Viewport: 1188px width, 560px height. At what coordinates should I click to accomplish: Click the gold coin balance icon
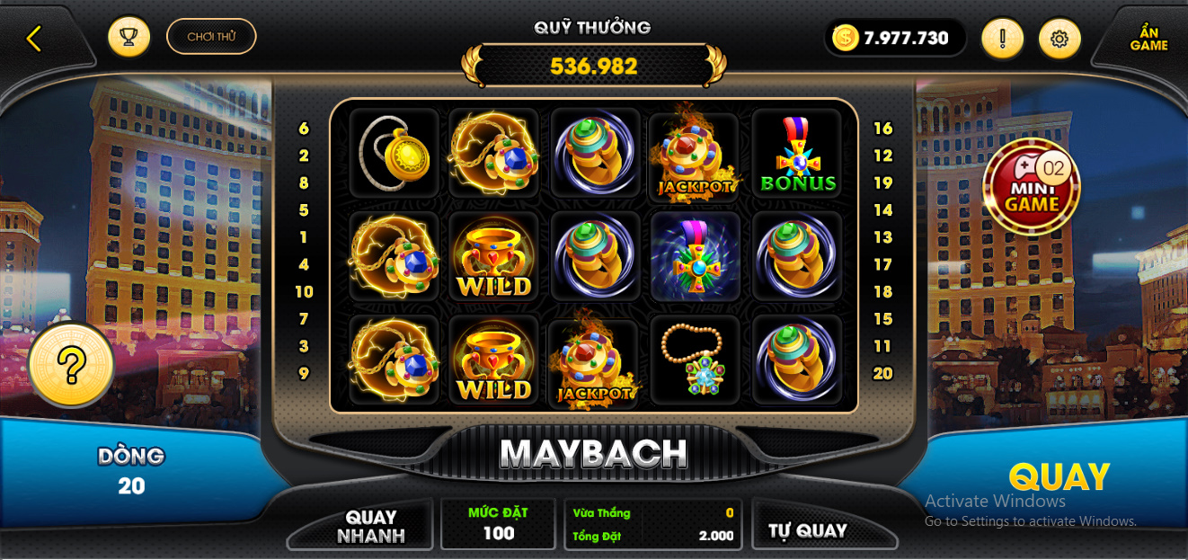tap(846, 38)
